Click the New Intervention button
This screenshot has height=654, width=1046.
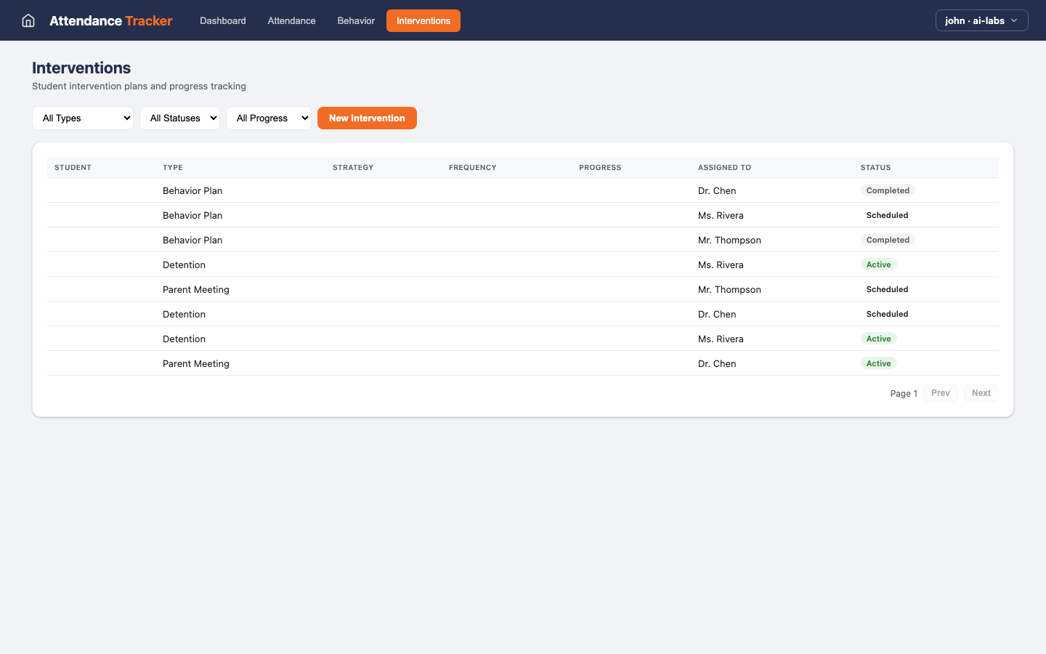[x=367, y=118]
